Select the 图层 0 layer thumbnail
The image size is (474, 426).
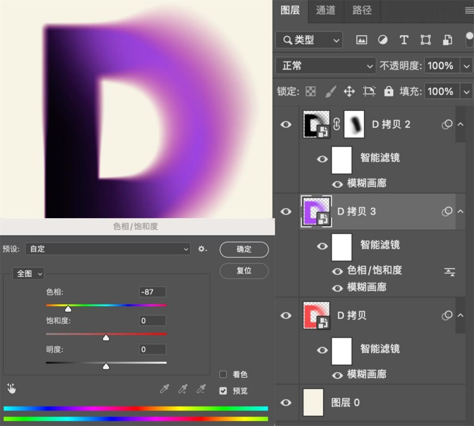(313, 402)
